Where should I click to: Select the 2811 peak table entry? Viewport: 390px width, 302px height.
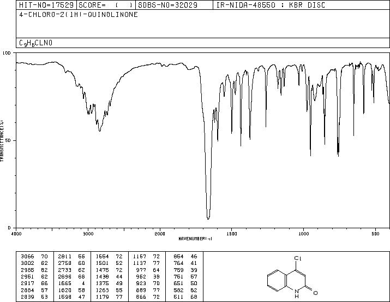[71, 256]
